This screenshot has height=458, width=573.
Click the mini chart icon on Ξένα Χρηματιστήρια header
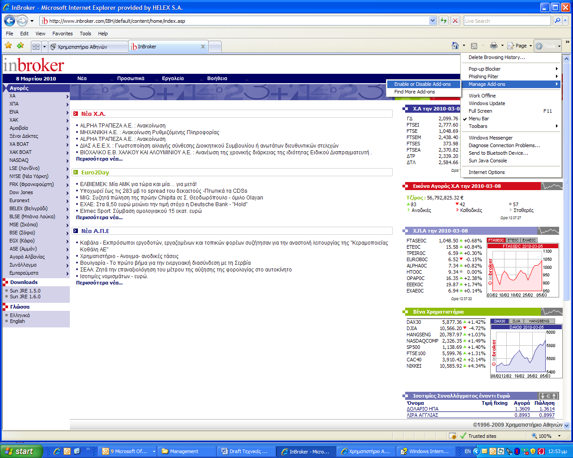552,312
